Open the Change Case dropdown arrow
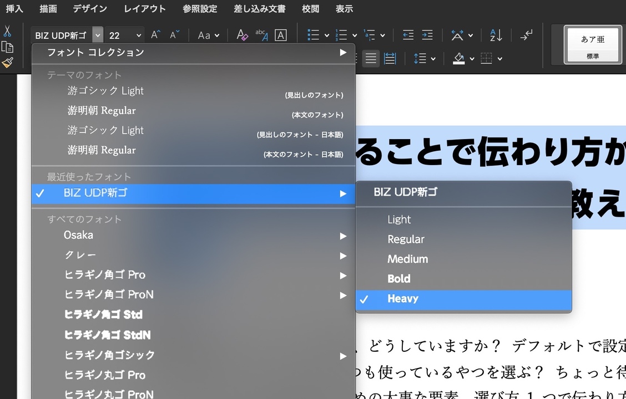The width and height of the screenshot is (626, 399). (x=217, y=35)
